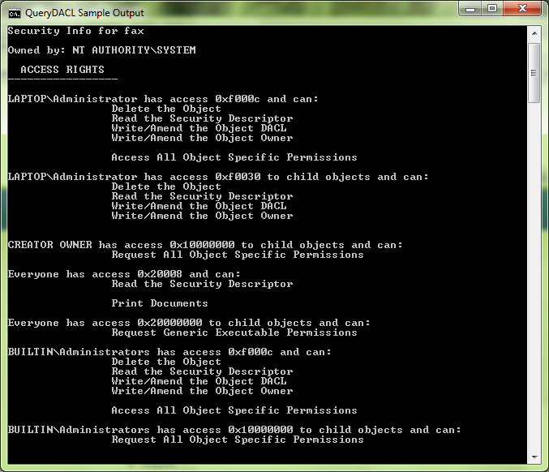Click "Request Generic Executable Permissions" text

(x=234, y=333)
